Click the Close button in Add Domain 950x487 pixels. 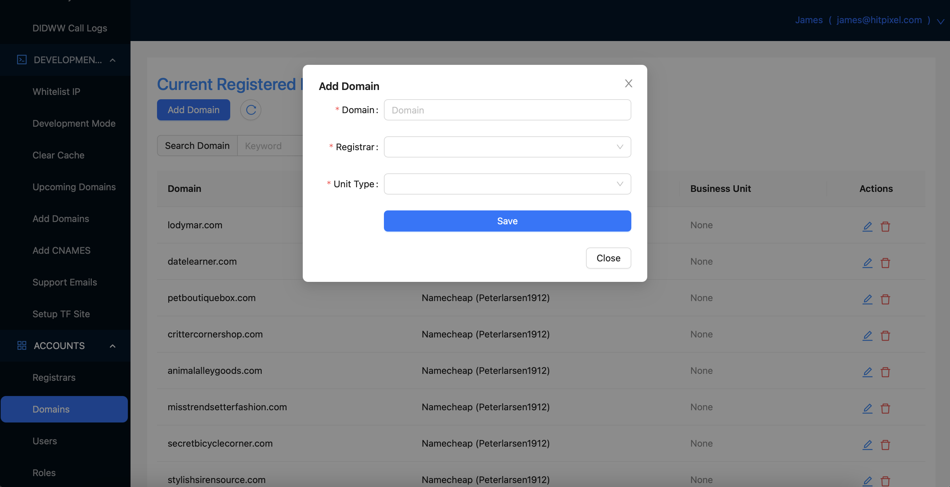coord(608,258)
